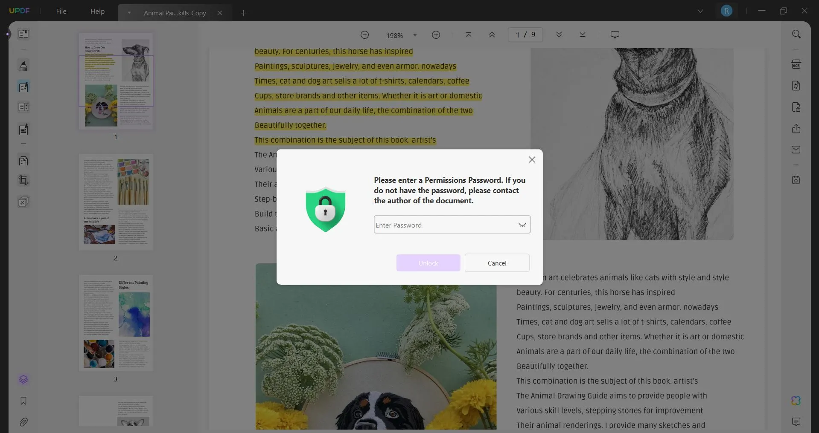The image size is (819, 433).
Task: Close the Animal Pai...kills_Copy tab
Action: coord(220,13)
